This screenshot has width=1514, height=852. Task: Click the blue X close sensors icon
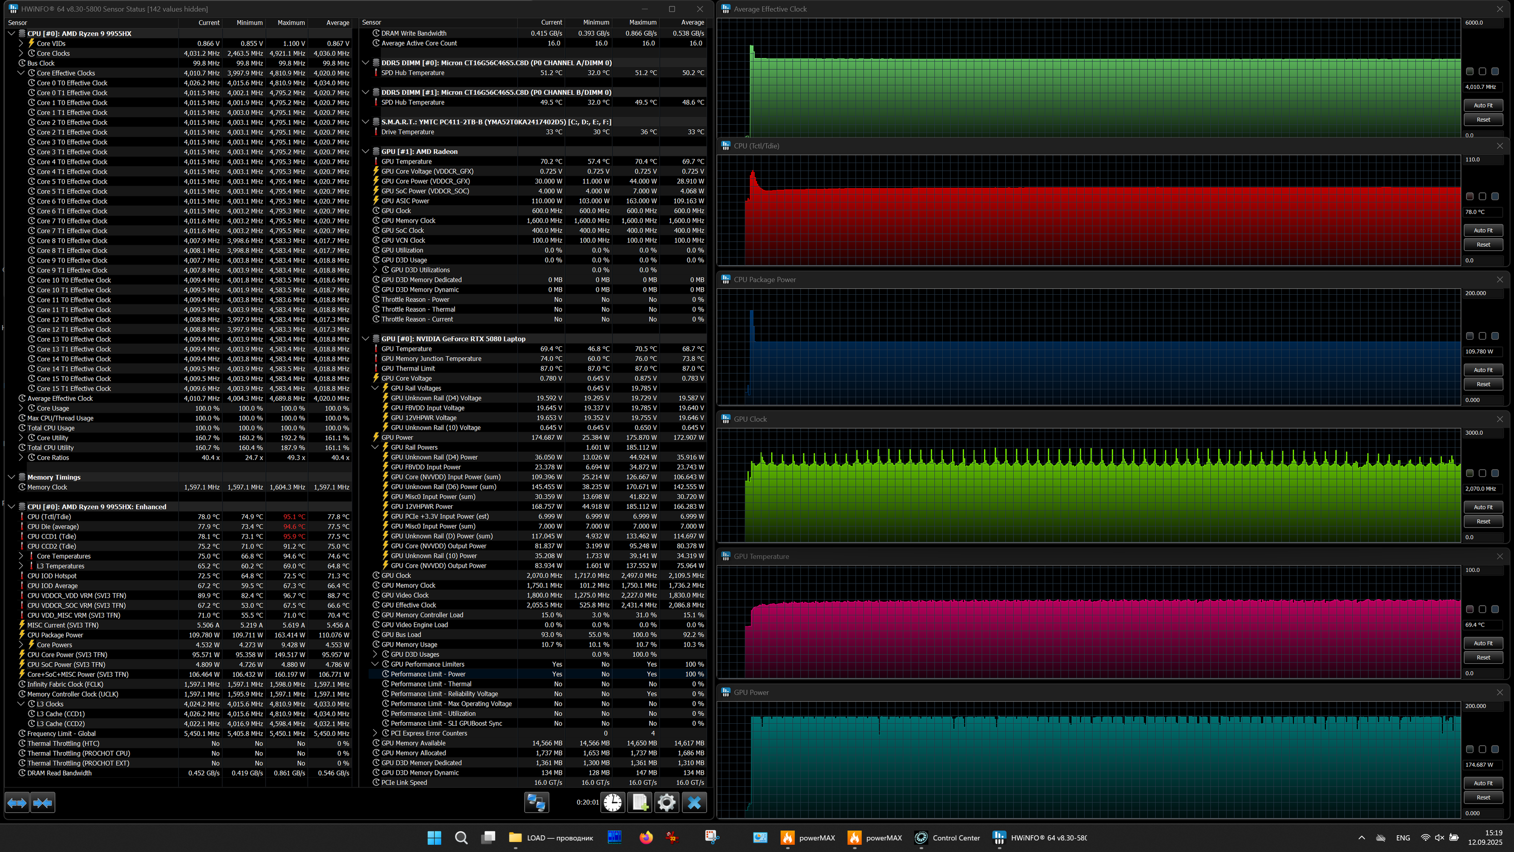pos(694,803)
